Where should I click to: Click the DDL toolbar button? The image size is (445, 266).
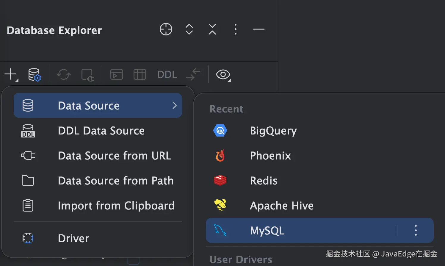point(167,74)
